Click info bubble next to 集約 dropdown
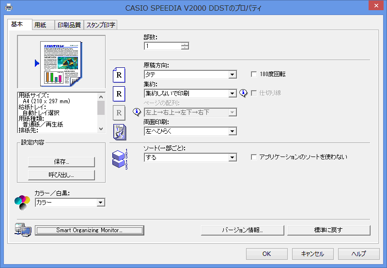387x268 pixels. pyautogui.click(x=243, y=93)
